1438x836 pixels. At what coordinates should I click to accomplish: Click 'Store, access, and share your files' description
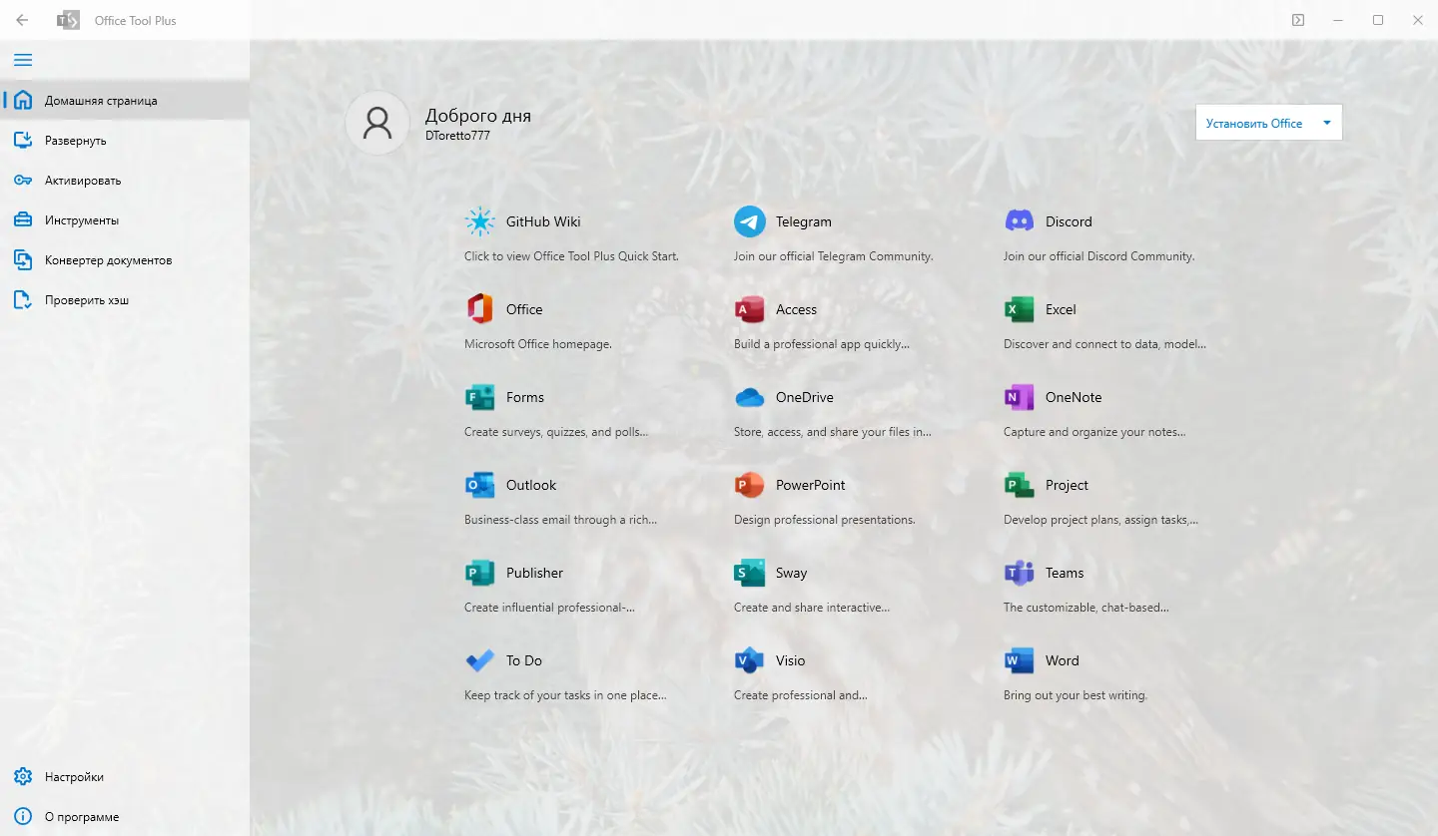coord(833,432)
